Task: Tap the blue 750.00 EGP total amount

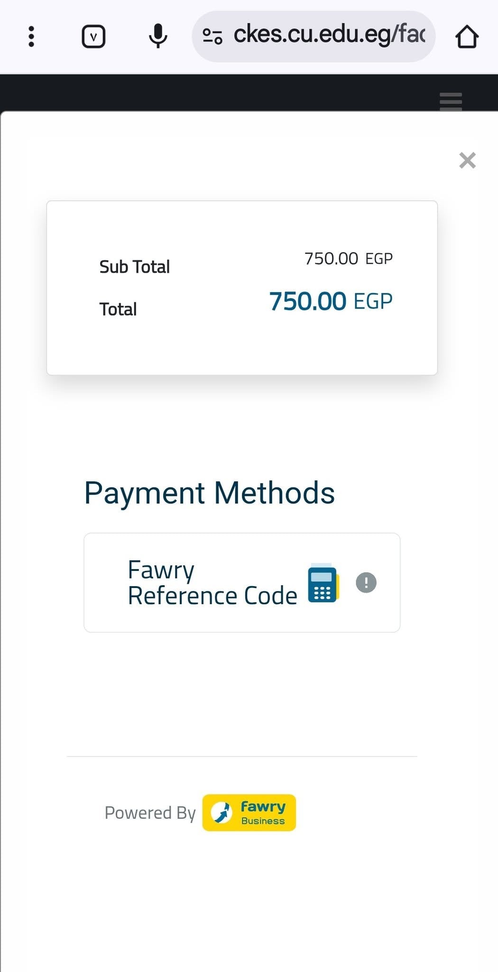Action: pos(331,301)
